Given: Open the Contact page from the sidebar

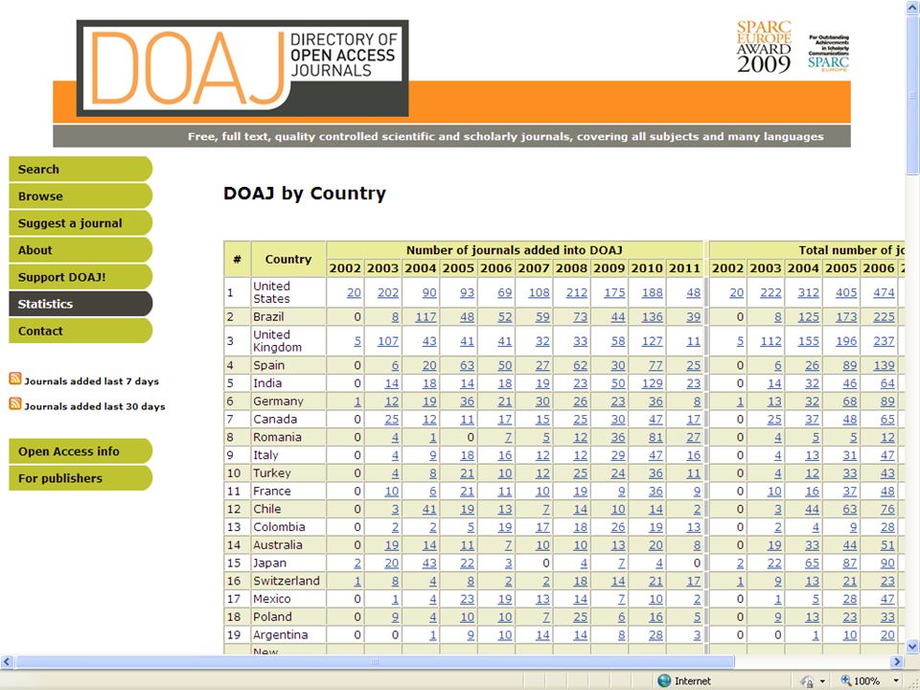Looking at the screenshot, I should [x=80, y=331].
